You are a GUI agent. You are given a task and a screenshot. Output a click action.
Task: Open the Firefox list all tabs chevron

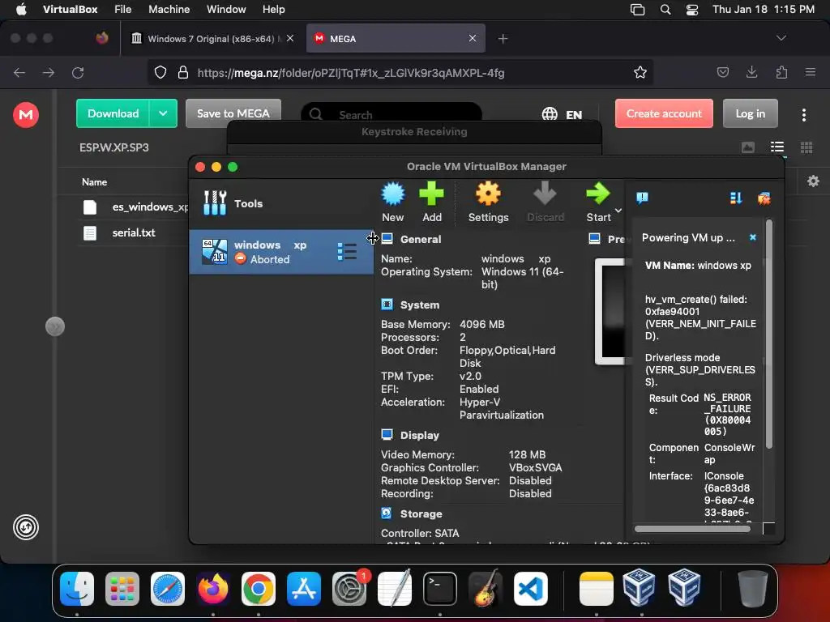781,38
